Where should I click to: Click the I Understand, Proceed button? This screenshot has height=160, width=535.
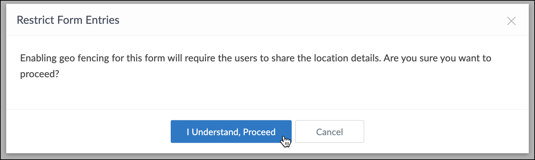click(231, 132)
